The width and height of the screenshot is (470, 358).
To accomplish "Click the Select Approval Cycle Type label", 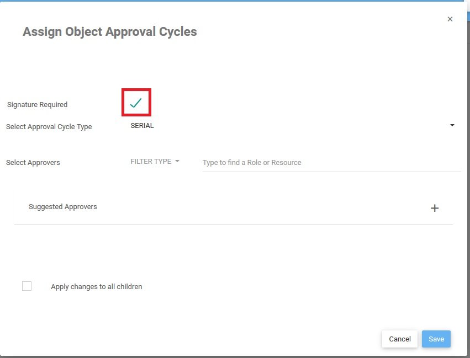I will [49, 127].
